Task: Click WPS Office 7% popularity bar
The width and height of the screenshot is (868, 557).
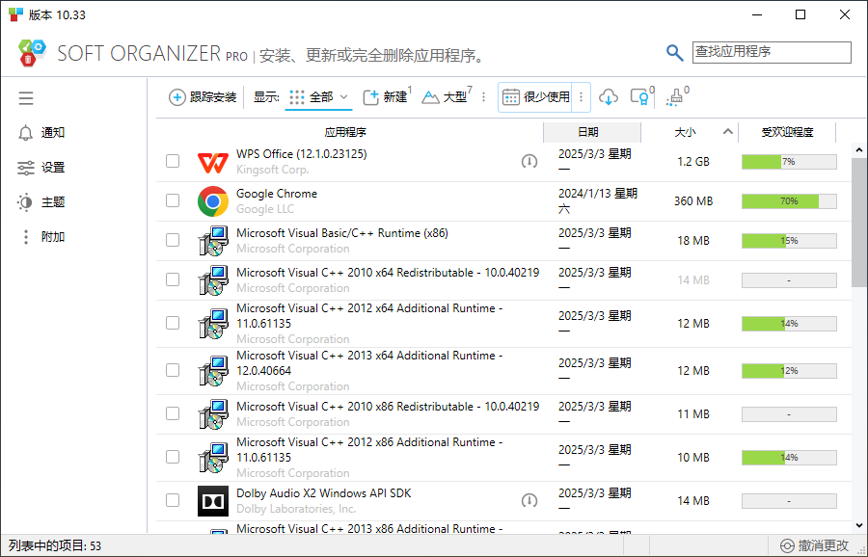Action: (x=789, y=162)
